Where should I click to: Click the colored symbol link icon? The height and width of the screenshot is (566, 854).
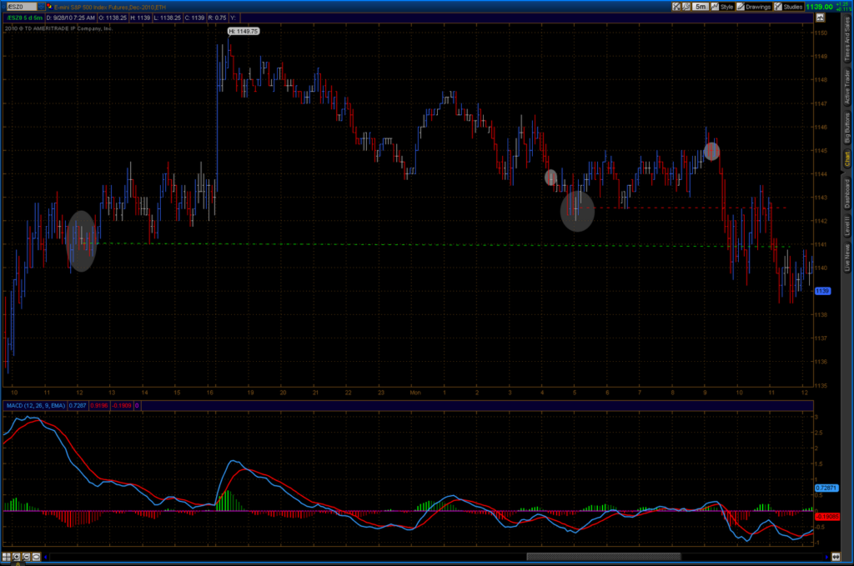[x=48, y=6]
